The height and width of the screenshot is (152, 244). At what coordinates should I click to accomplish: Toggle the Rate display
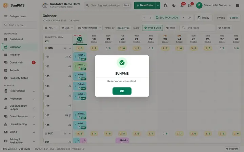[x=170, y=28]
